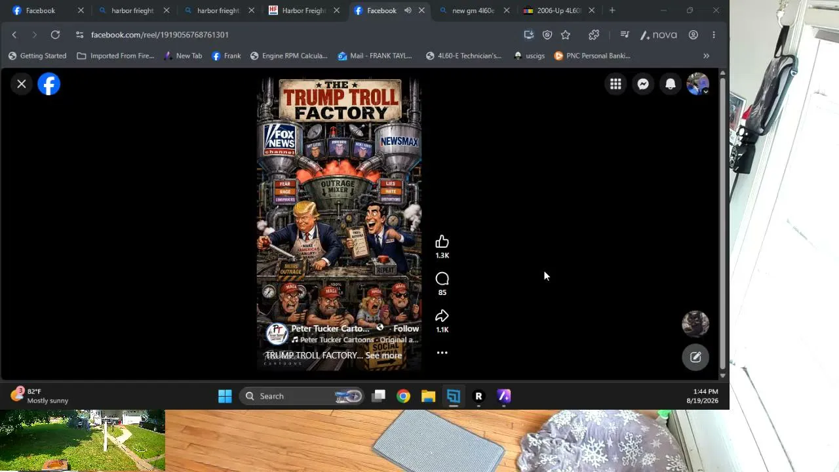This screenshot has height=472, width=839.
Task: Open Peter Tucker Cartoons profile avatar
Action: click(277, 334)
